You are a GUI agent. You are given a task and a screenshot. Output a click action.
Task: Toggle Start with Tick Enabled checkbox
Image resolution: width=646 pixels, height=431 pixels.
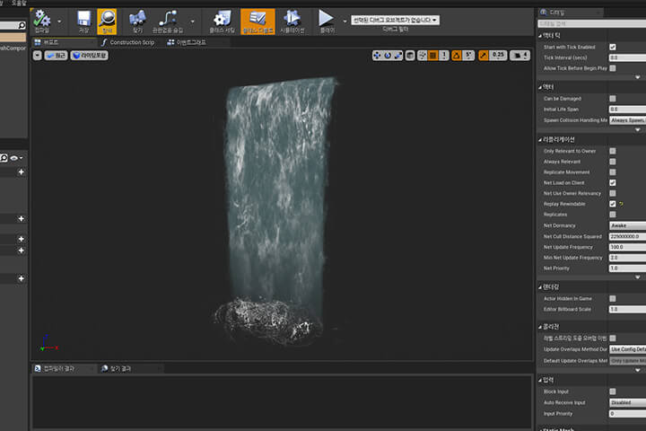(613, 47)
